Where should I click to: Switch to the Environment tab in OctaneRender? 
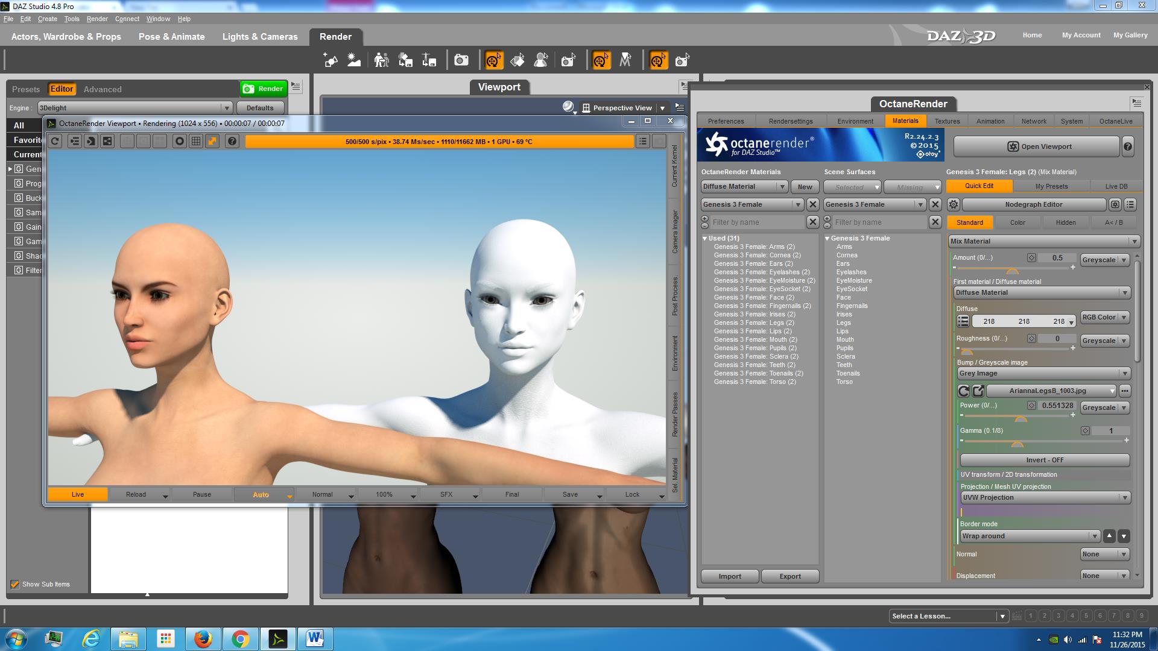(x=855, y=121)
